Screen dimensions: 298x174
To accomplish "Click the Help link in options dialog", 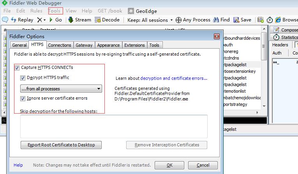I will tap(18, 165).
